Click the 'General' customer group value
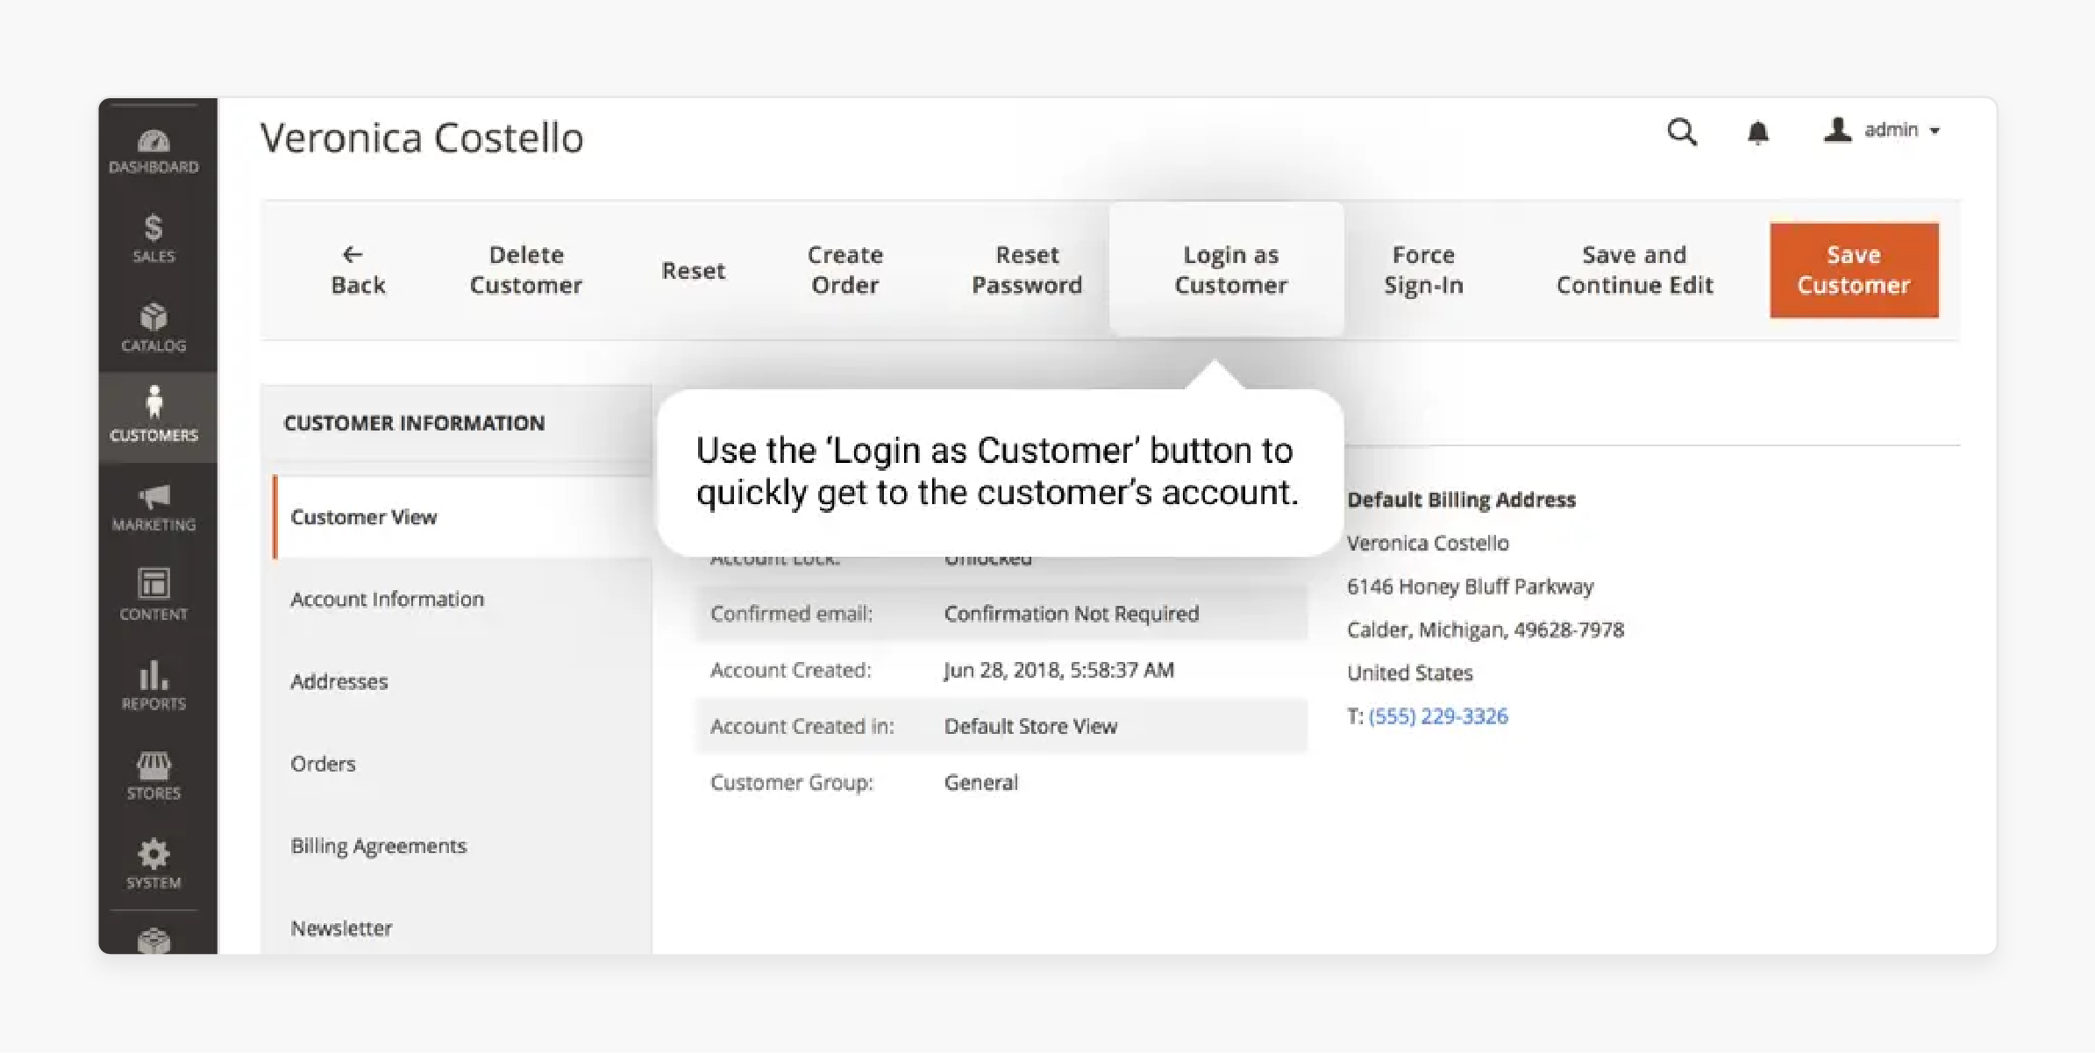The image size is (2095, 1053). [980, 782]
